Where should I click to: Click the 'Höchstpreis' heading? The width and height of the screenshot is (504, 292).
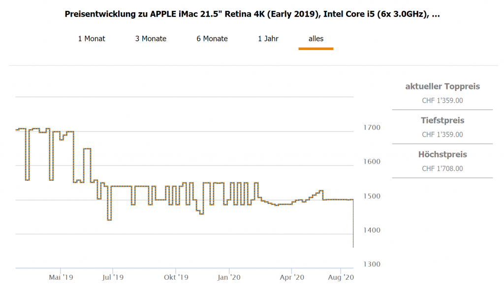pyautogui.click(x=442, y=154)
